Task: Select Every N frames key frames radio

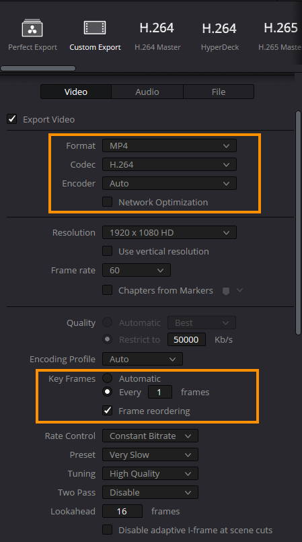Action: click(x=108, y=392)
